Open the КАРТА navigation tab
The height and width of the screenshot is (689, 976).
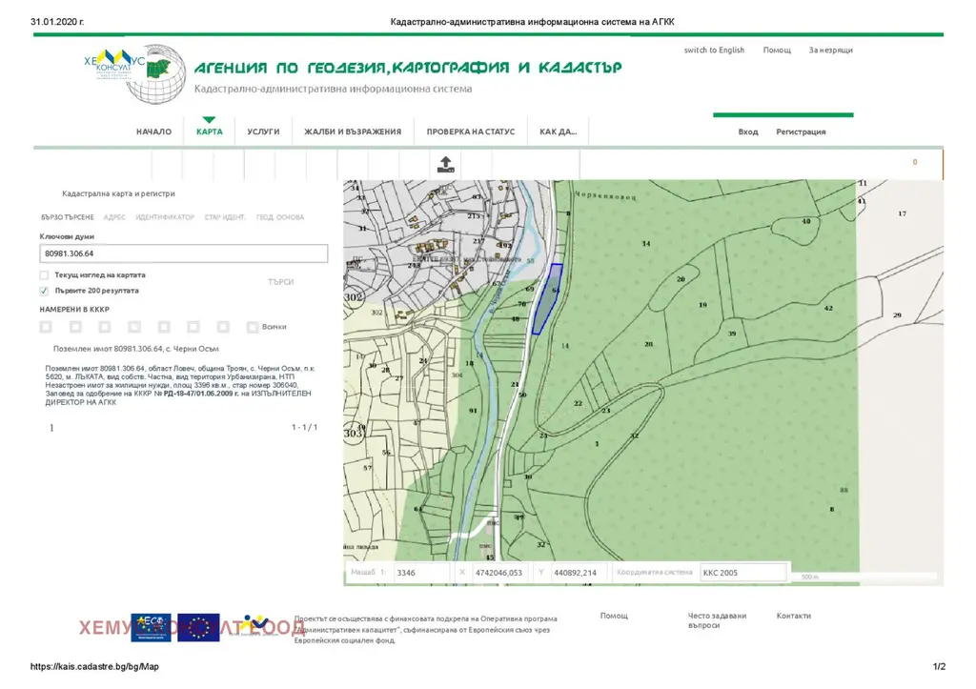(x=209, y=132)
